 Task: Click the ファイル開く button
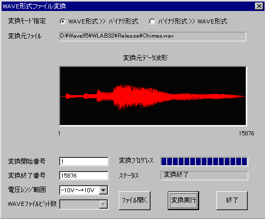[134, 200]
